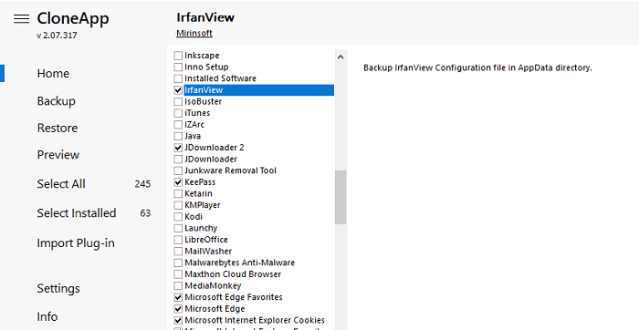This screenshot has width=639, height=330.
Task: Check the IZArc checkbox
Action: (x=178, y=125)
